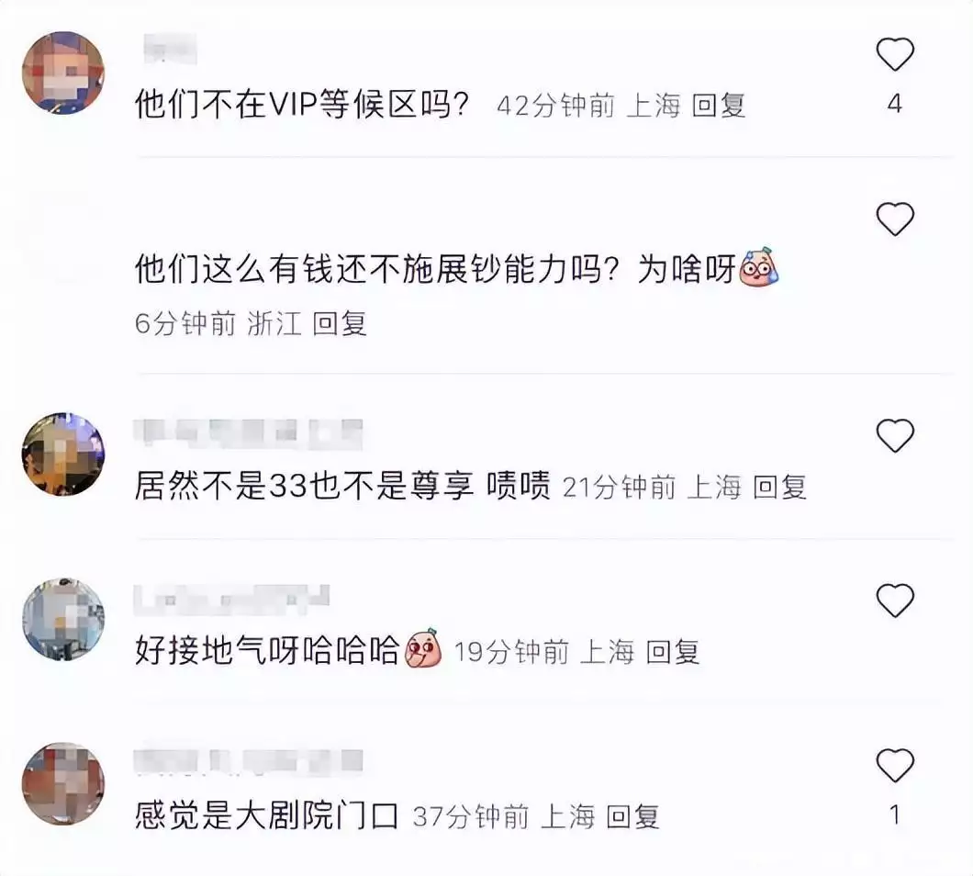Open avatar of 居然不是33 commenter
The image size is (973, 876).
coord(63,454)
